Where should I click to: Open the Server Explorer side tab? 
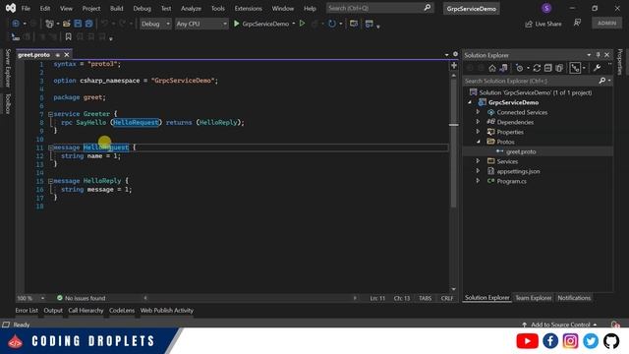[x=8, y=68]
